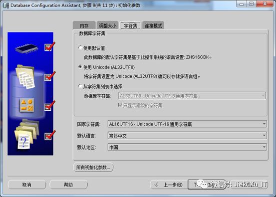The image size is (276, 197).
Task: Go to the 连接模式 tab
Action: (153, 25)
